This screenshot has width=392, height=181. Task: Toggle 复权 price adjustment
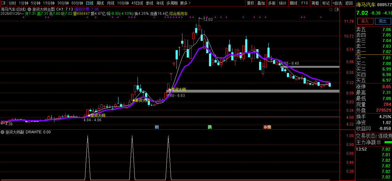pyautogui.click(x=250, y=3)
